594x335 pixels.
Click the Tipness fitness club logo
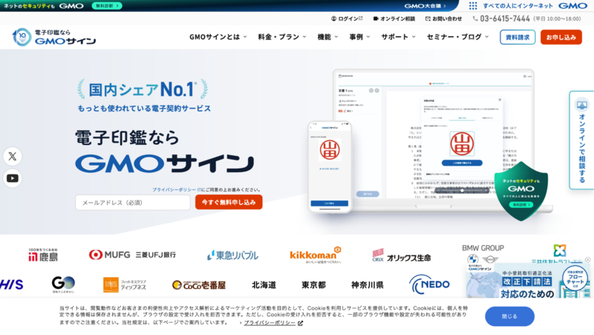(125, 284)
